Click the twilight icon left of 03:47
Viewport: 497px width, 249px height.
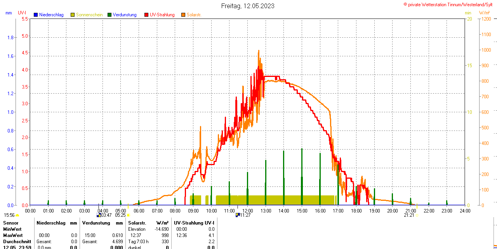coord(99,215)
